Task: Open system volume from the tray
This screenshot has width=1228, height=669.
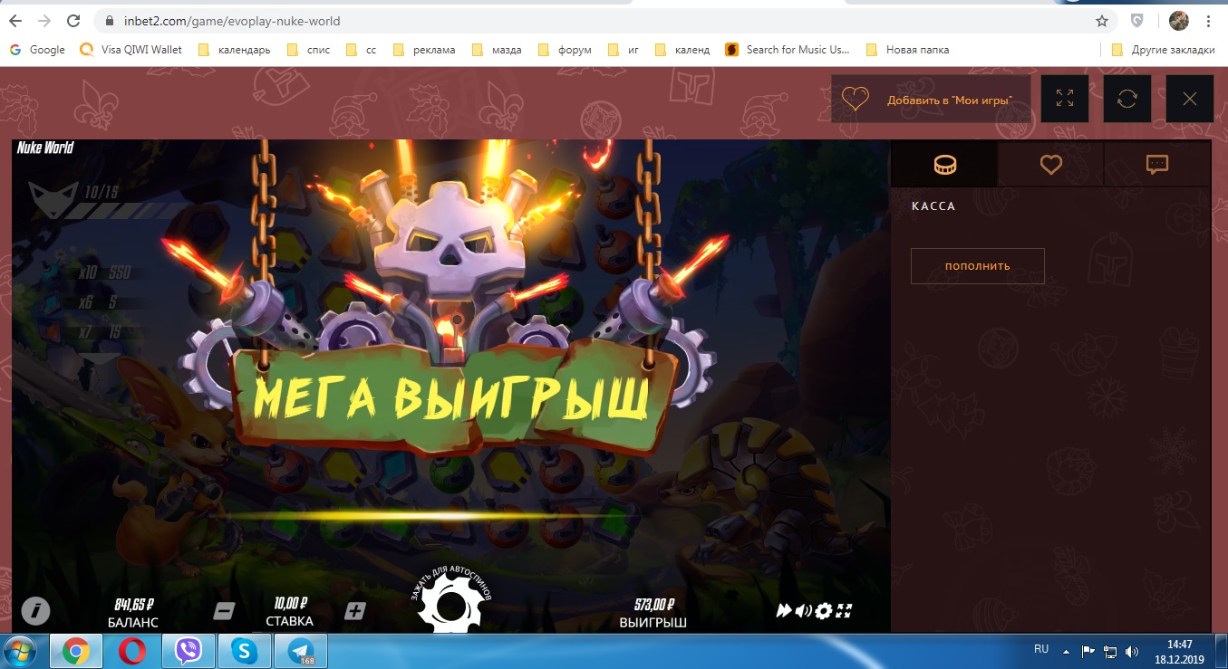Action: [x=1132, y=651]
